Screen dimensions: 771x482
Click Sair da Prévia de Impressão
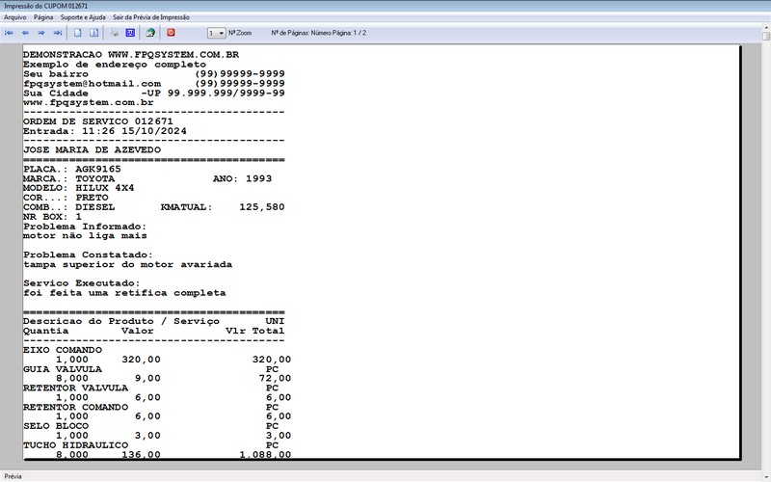point(150,17)
